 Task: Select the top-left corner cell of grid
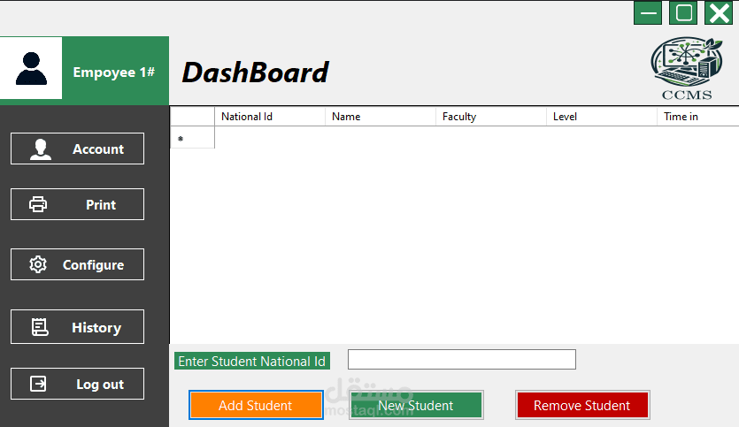tap(192, 117)
